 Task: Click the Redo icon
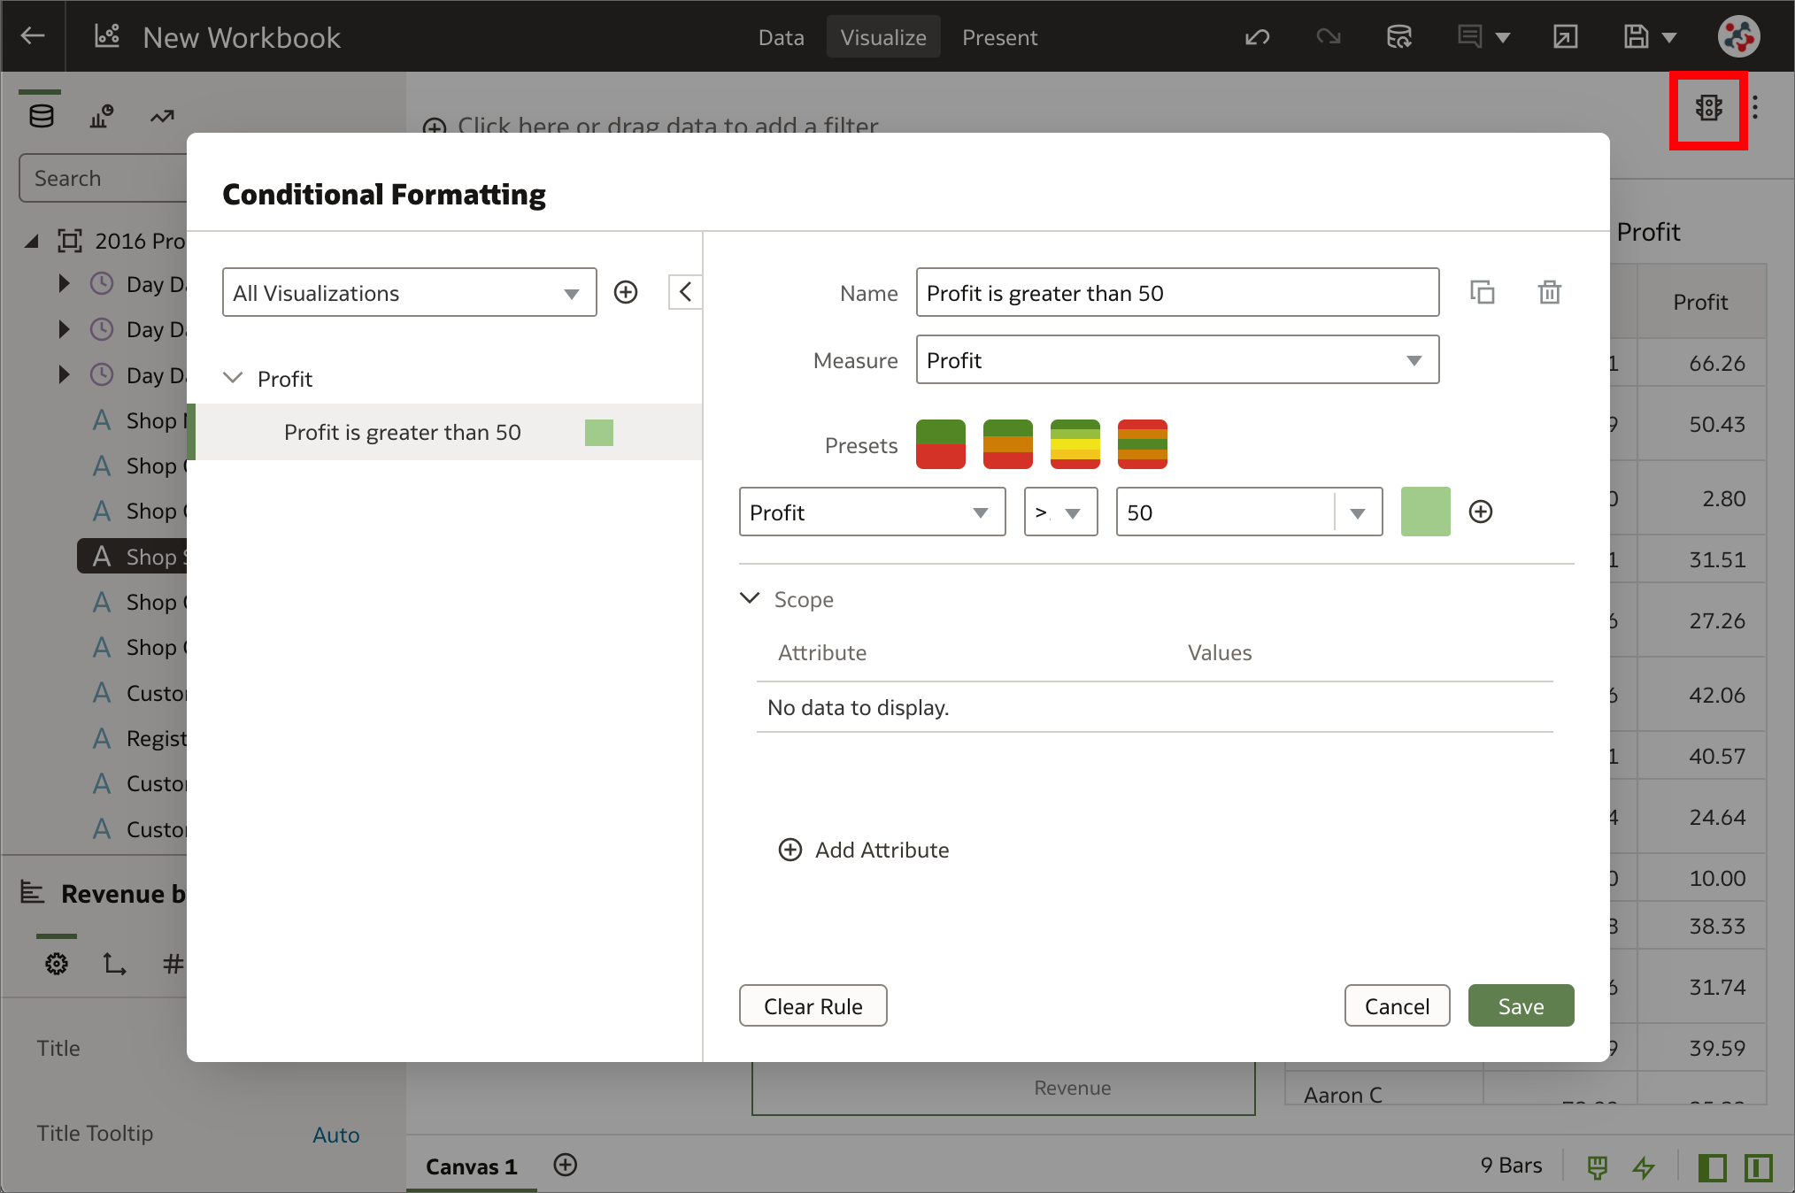(1328, 36)
